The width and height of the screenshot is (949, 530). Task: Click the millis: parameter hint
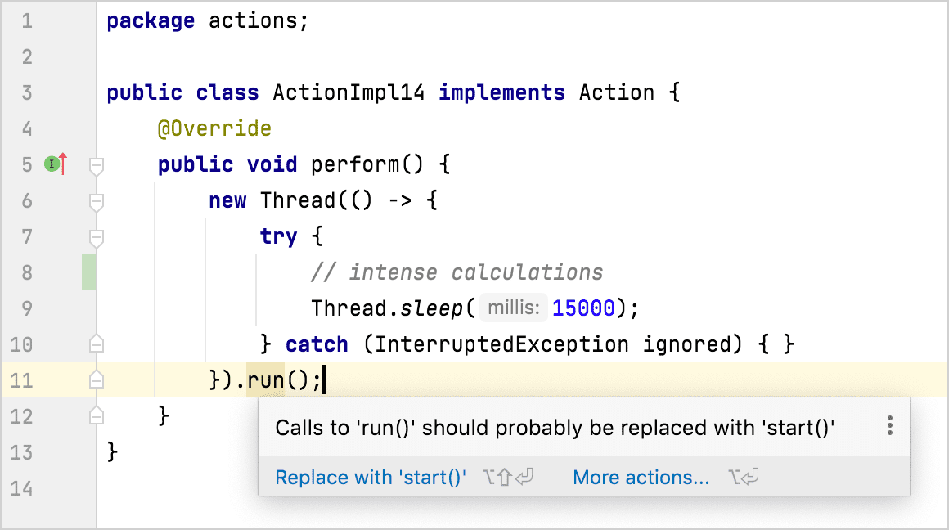point(513,308)
